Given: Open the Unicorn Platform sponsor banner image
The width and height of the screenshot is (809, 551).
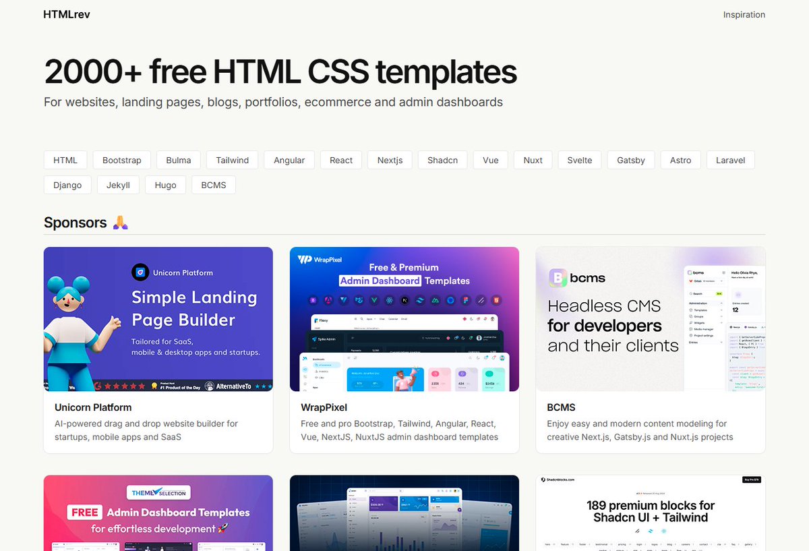Looking at the screenshot, I should (158, 319).
